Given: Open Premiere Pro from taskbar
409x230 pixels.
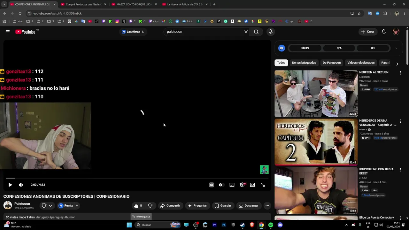Looking at the screenshot, I should point(214,225).
